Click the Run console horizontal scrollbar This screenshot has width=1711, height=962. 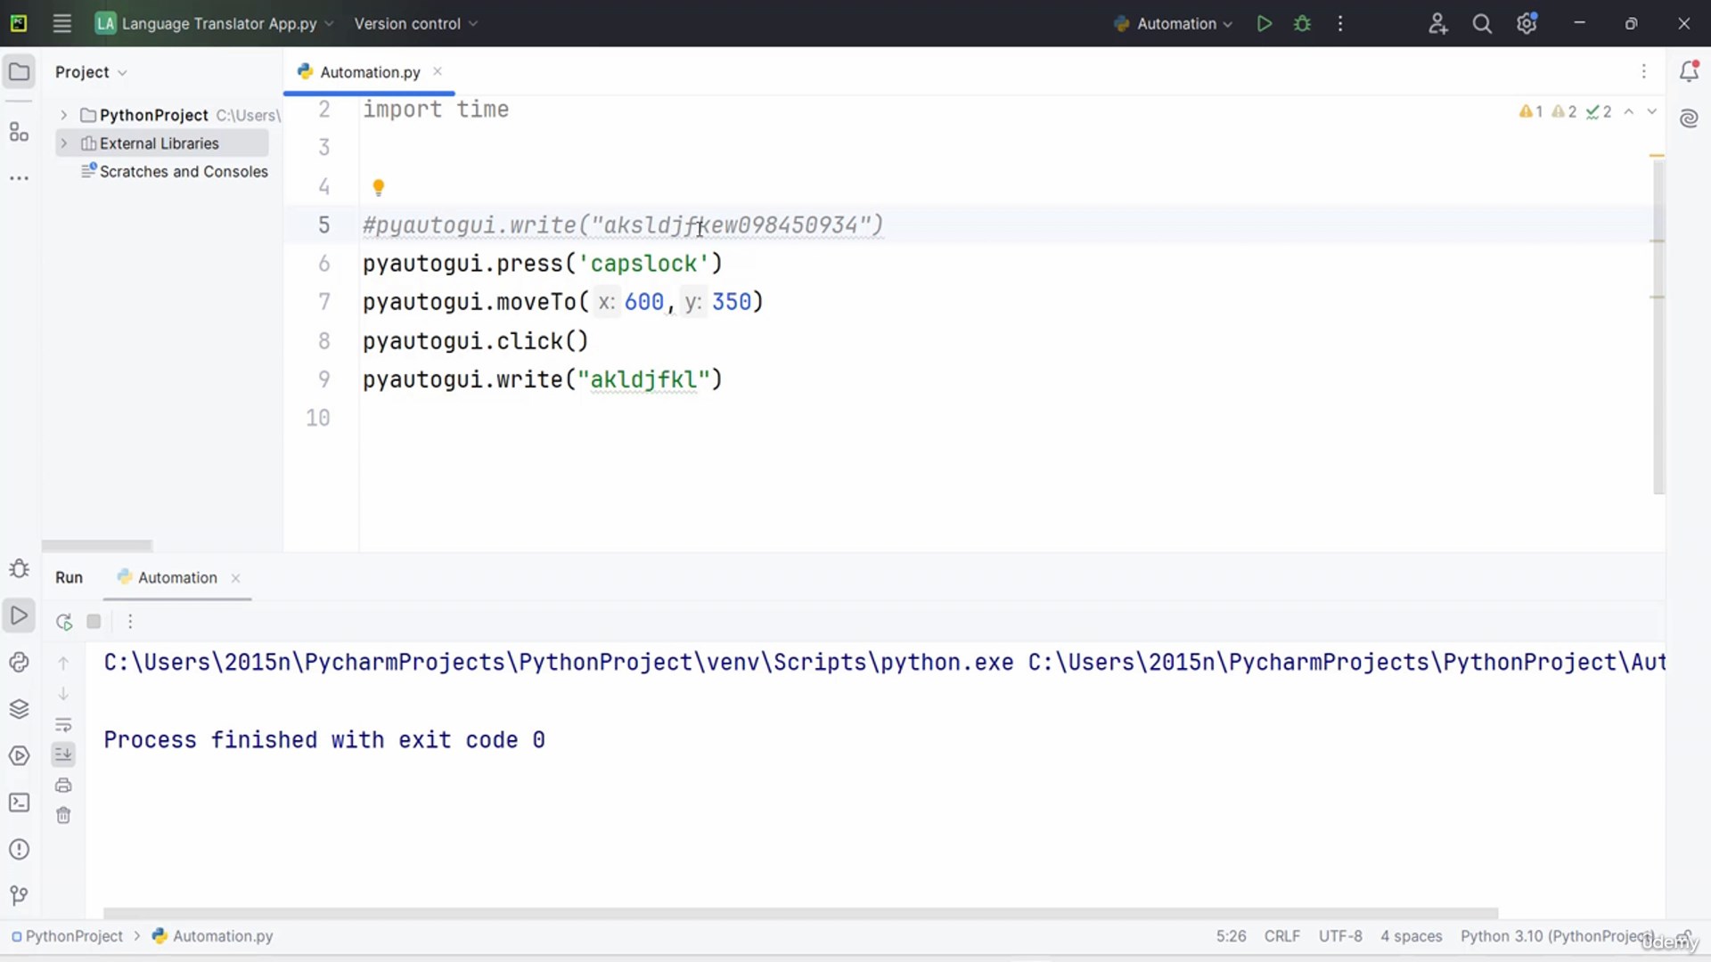800,913
